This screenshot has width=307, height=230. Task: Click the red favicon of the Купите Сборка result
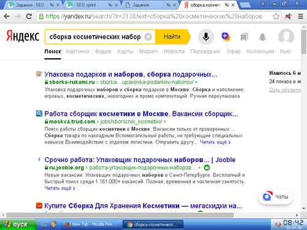click(x=39, y=205)
